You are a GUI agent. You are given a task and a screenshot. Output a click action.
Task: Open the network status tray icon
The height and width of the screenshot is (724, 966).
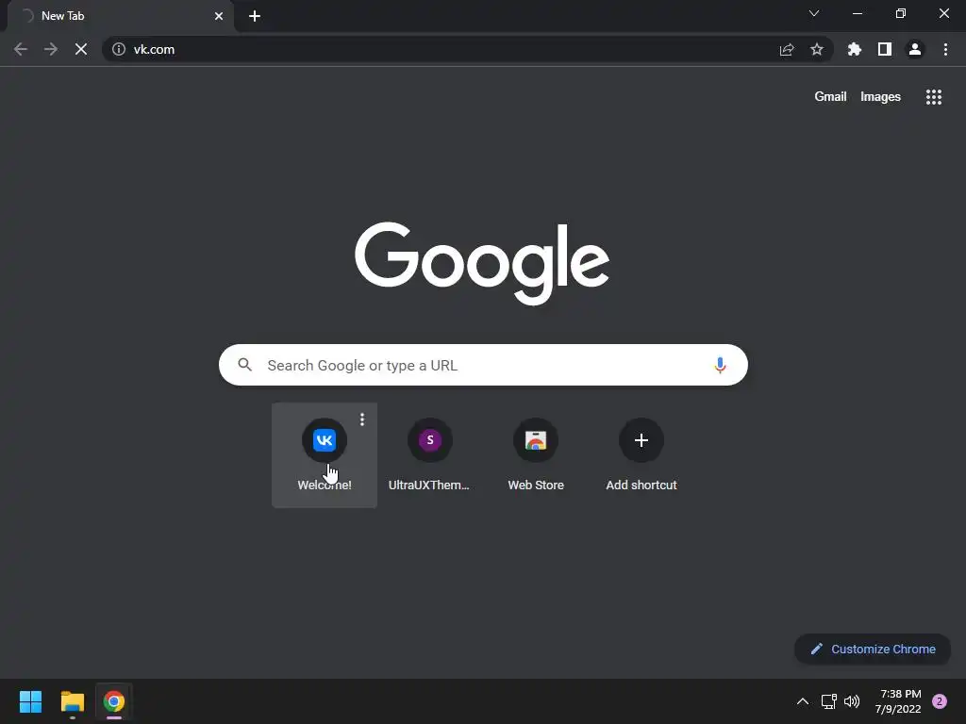(828, 701)
